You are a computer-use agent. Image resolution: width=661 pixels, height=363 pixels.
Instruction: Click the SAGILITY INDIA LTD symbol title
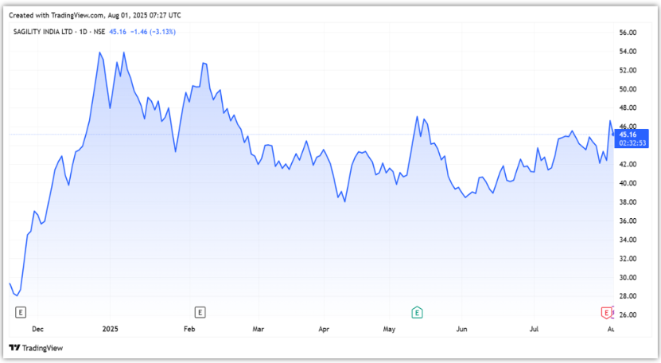[x=47, y=32]
